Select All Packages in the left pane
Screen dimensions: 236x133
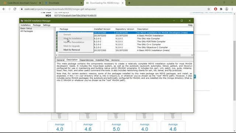tap(27, 31)
